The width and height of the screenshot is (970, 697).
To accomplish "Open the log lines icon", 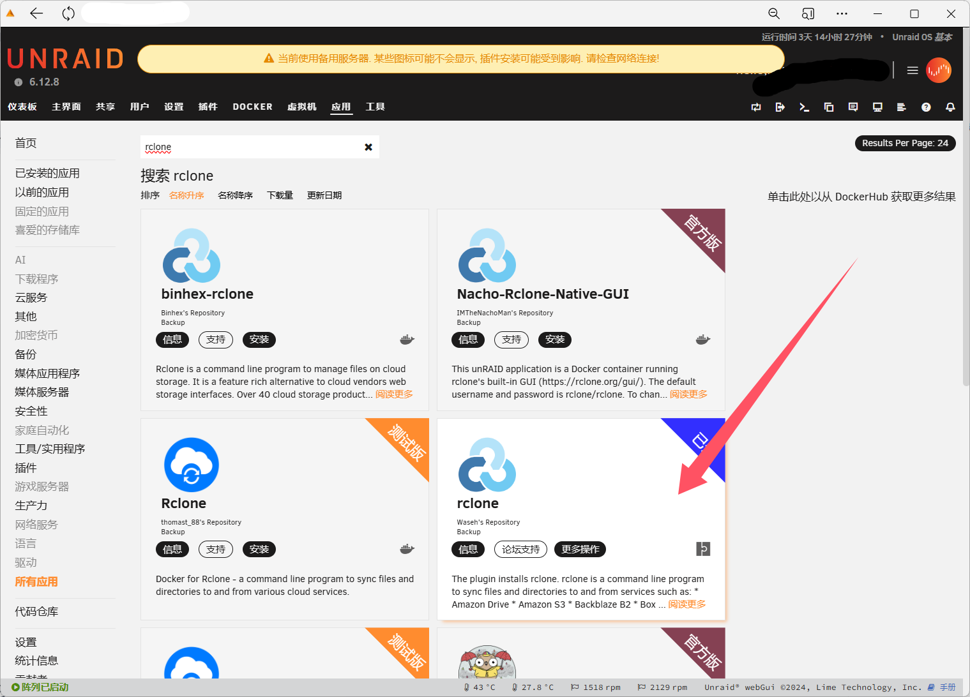I will point(902,107).
